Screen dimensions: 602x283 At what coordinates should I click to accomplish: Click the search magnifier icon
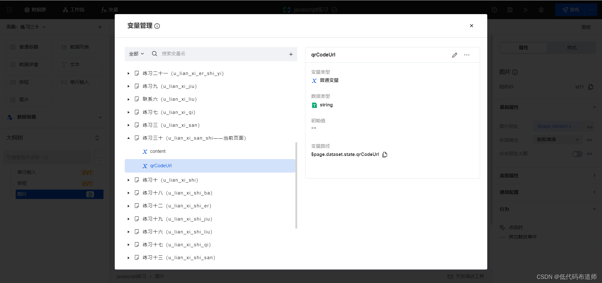click(154, 54)
